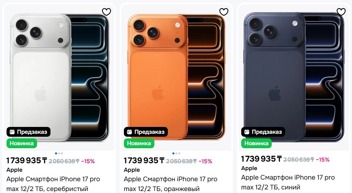Favorite the silver iPhone 17 Pro Max

pyautogui.click(x=107, y=12)
